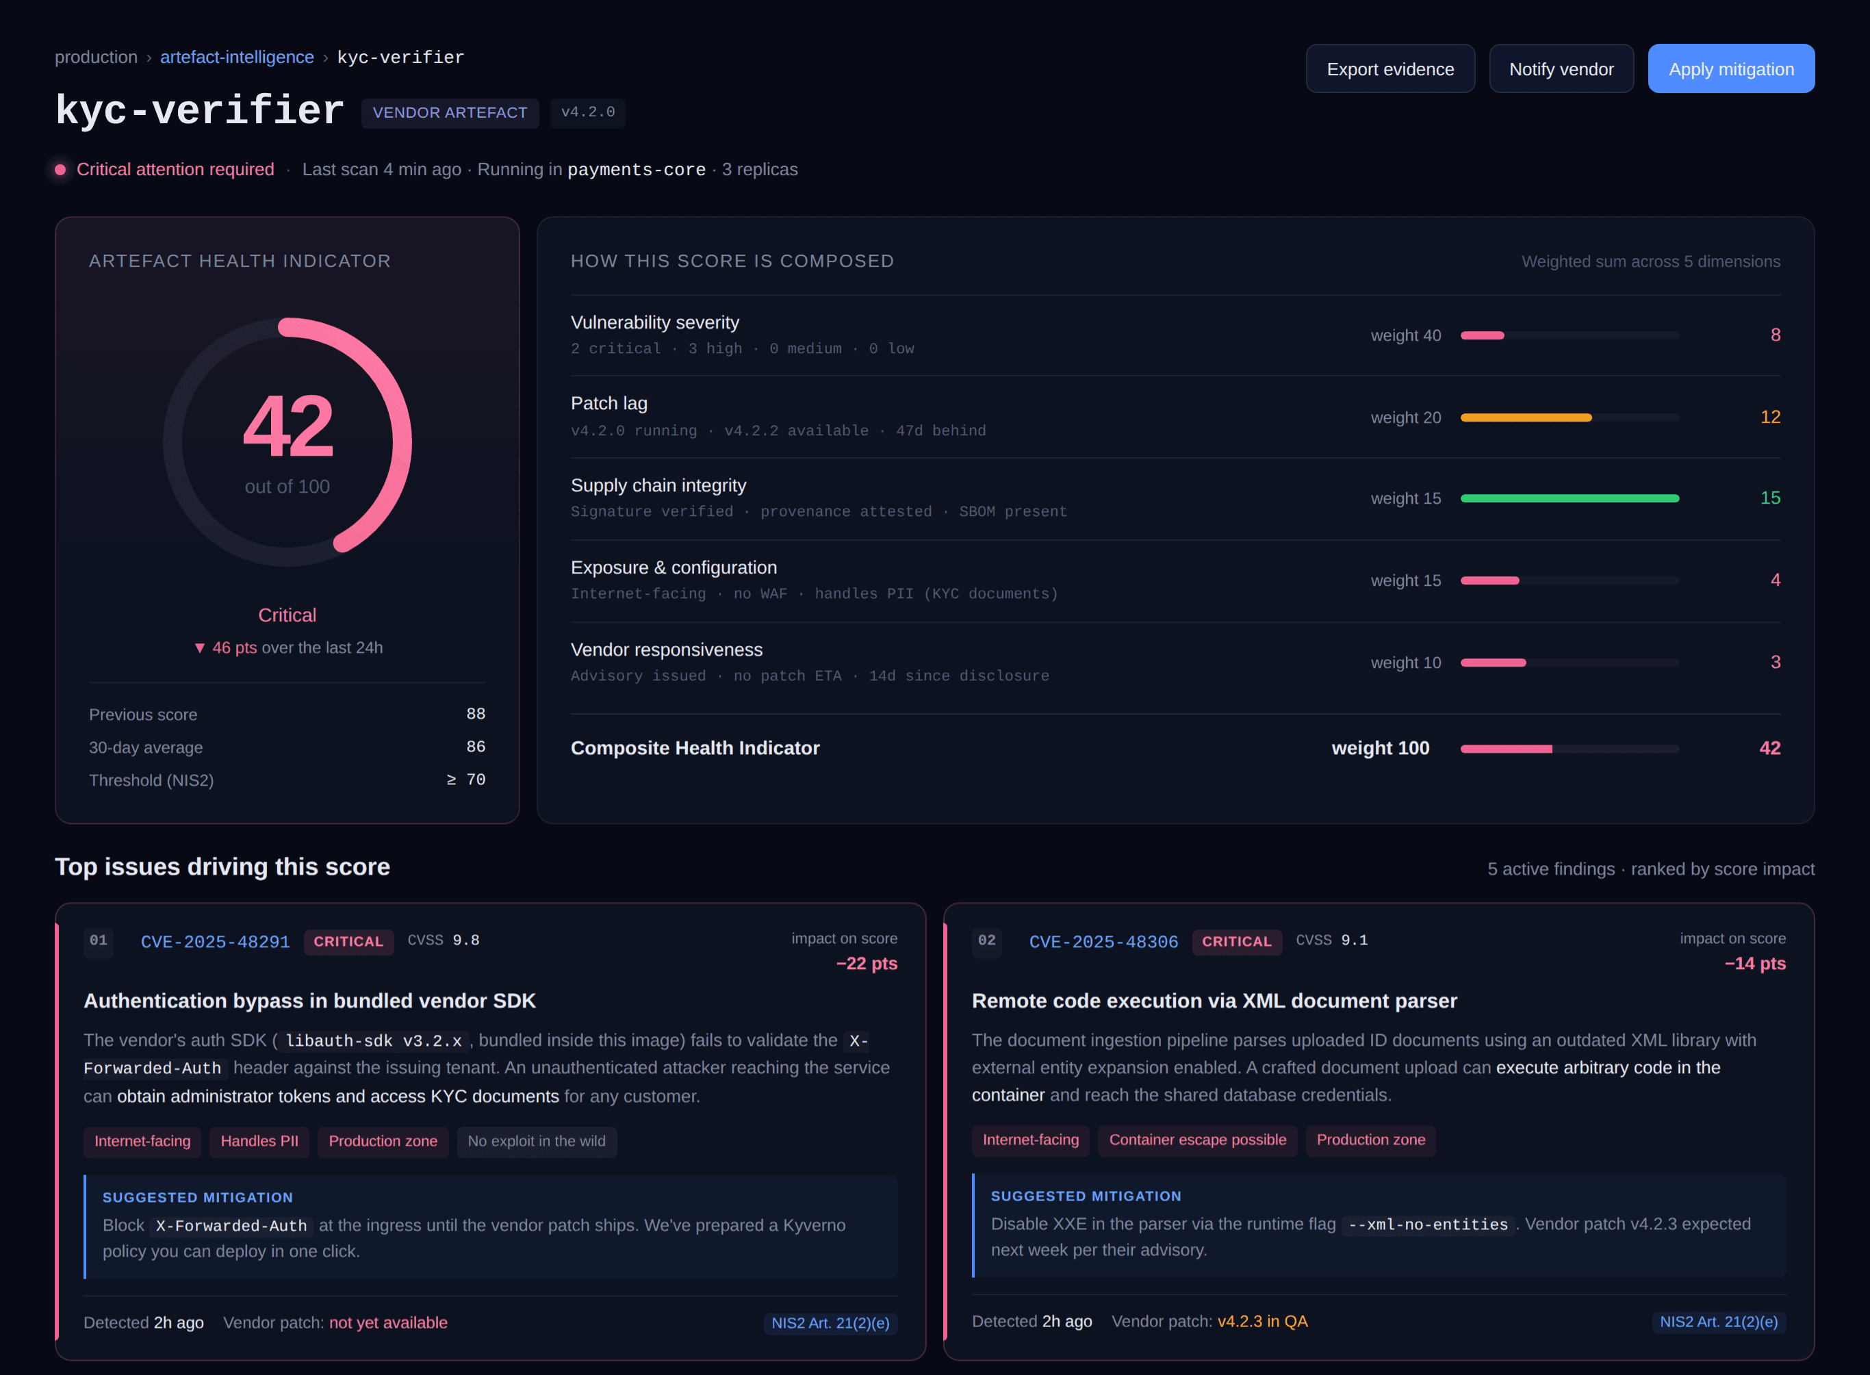
Task: Notify vendor about this artefact
Action: tap(1561, 69)
